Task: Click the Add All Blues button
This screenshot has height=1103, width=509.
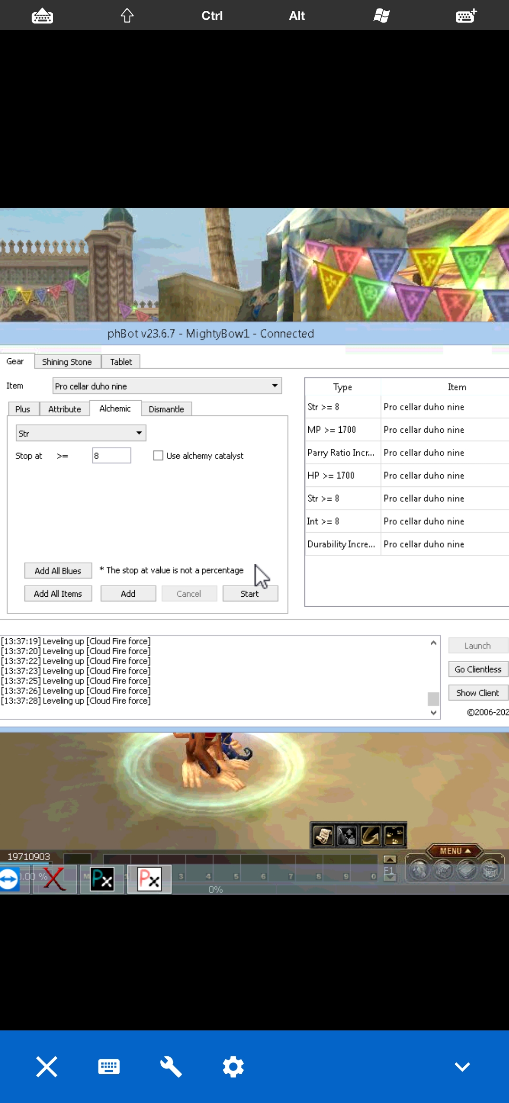Action: tap(58, 571)
